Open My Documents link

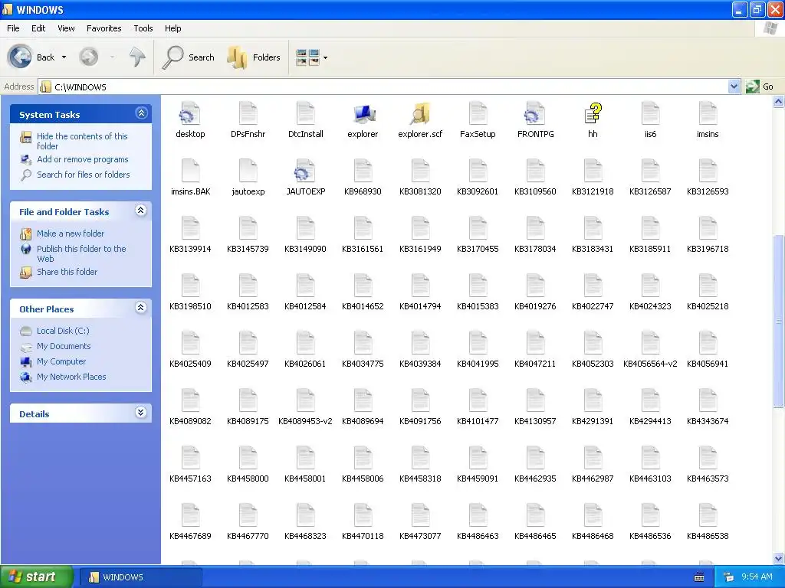coord(64,346)
